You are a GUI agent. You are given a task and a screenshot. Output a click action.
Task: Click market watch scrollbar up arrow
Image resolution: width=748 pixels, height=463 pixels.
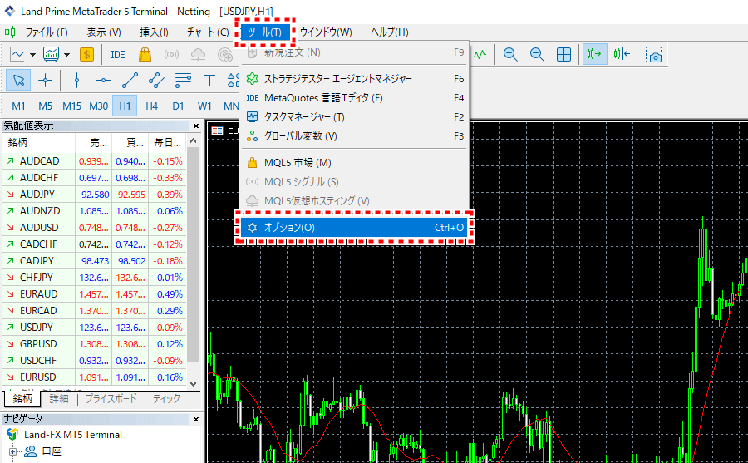coord(193,140)
